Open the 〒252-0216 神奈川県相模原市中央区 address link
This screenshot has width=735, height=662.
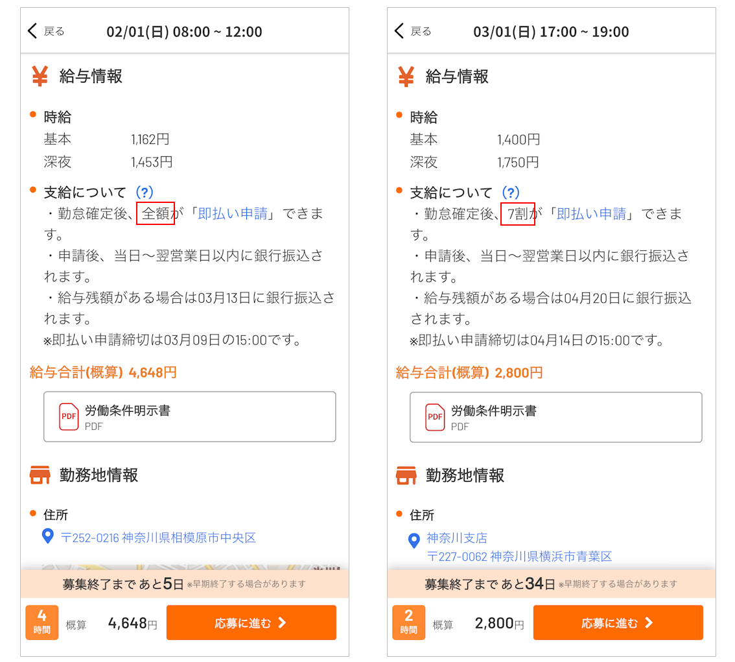tap(158, 538)
